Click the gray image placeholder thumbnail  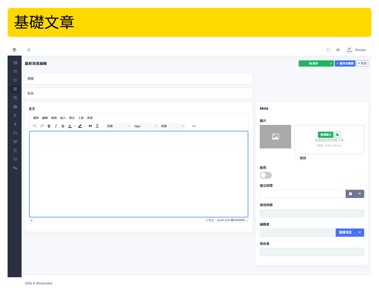pyautogui.click(x=275, y=137)
